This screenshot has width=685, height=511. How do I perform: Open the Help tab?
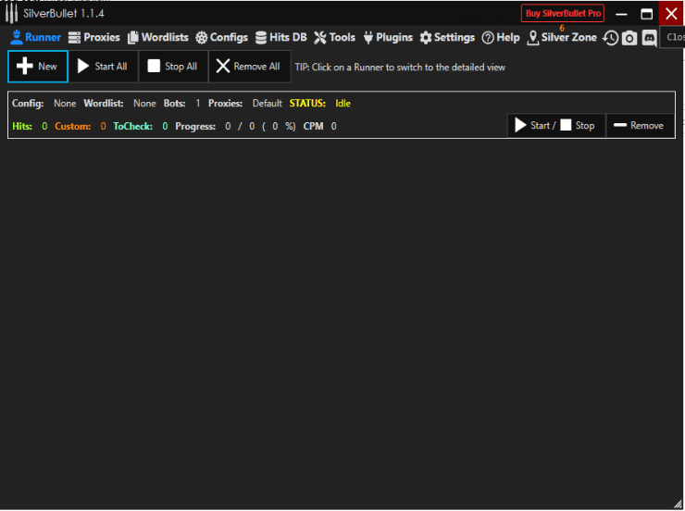pyautogui.click(x=501, y=38)
